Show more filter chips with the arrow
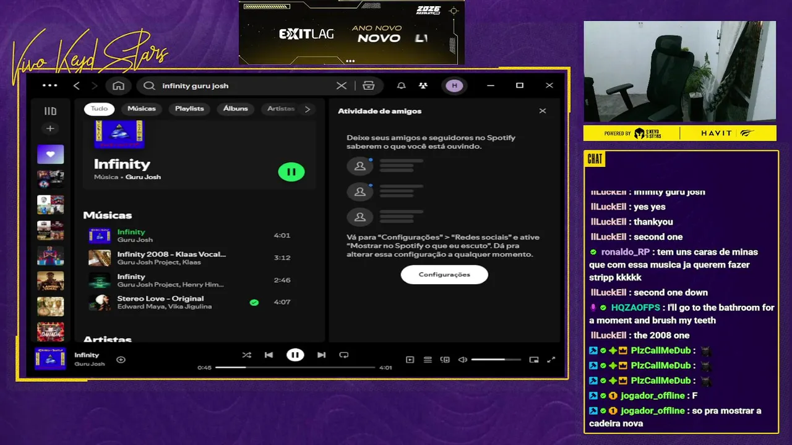This screenshot has width=792, height=445. point(308,109)
